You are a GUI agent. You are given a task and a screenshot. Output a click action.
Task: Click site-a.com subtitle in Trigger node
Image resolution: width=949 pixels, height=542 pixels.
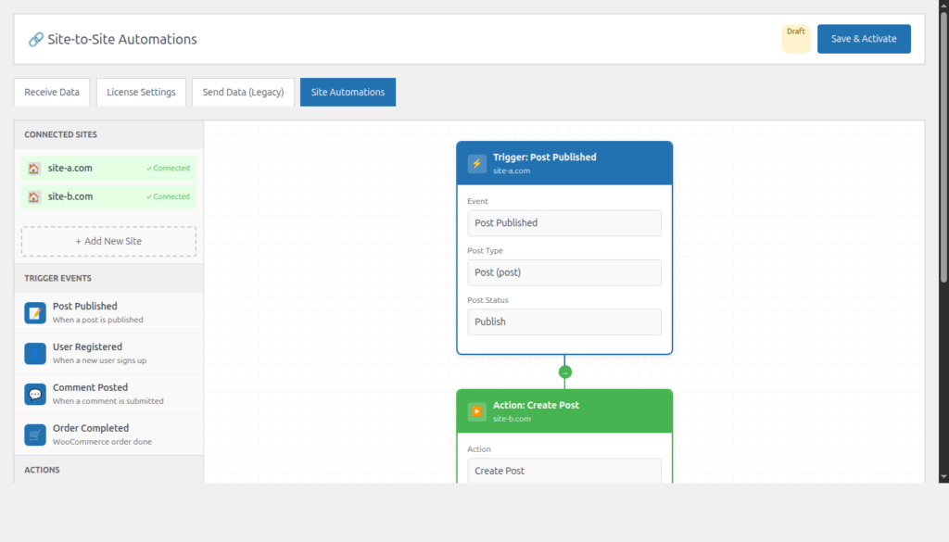point(512,171)
